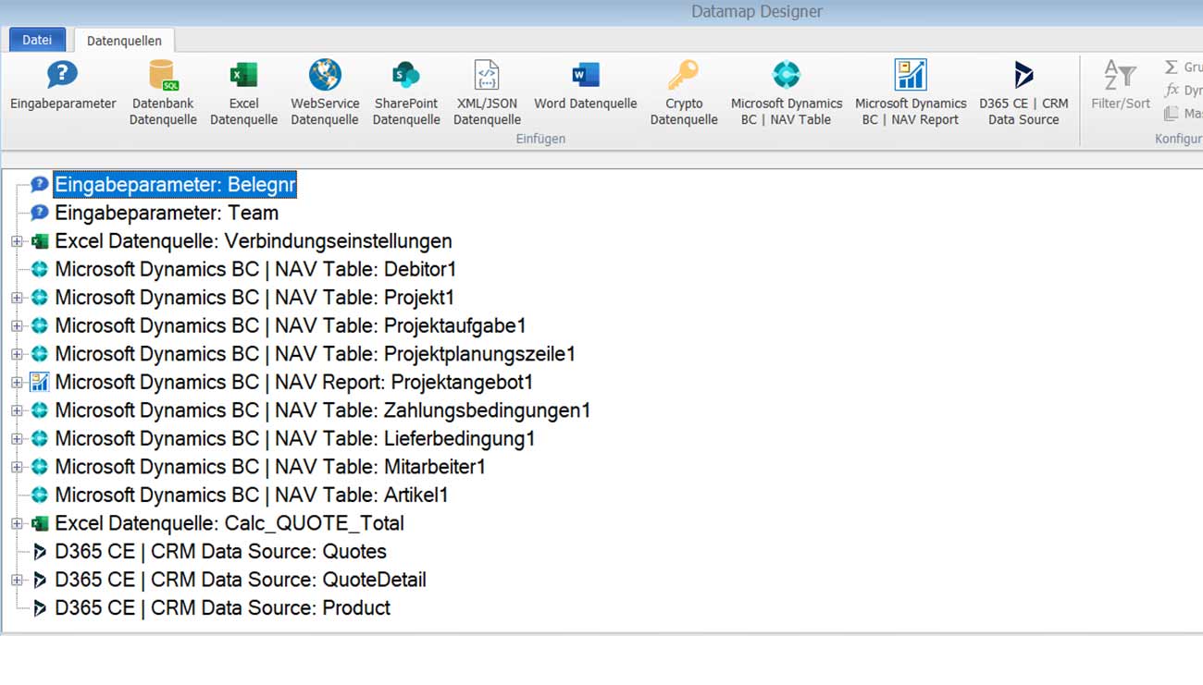1203x685 pixels.
Task: Click the NAV table icon beside Projekt1
Action: coord(39,298)
